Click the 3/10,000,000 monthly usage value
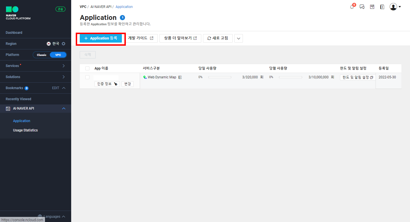 [319, 77]
